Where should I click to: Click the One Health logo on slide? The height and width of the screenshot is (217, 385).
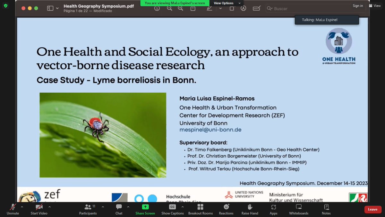click(x=339, y=46)
